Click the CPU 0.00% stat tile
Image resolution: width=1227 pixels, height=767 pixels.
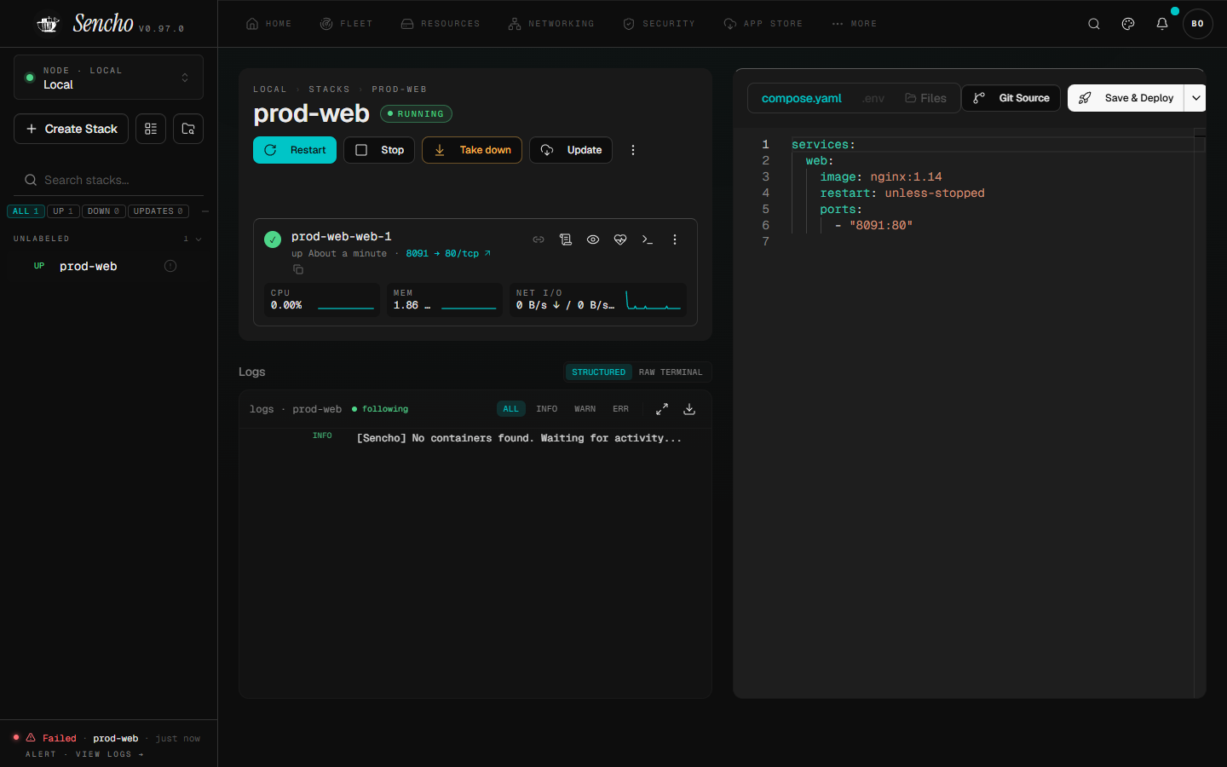pos(322,300)
